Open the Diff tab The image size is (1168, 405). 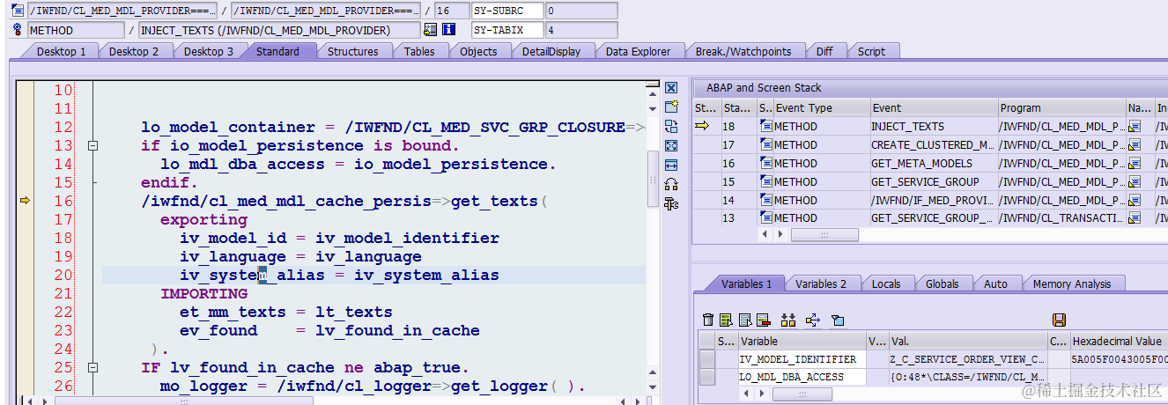coord(824,51)
